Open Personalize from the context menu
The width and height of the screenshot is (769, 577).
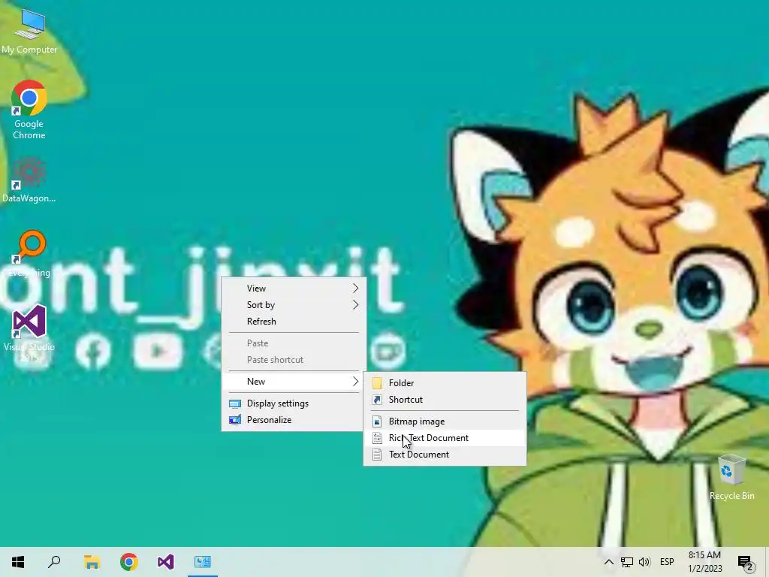click(x=294, y=420)
